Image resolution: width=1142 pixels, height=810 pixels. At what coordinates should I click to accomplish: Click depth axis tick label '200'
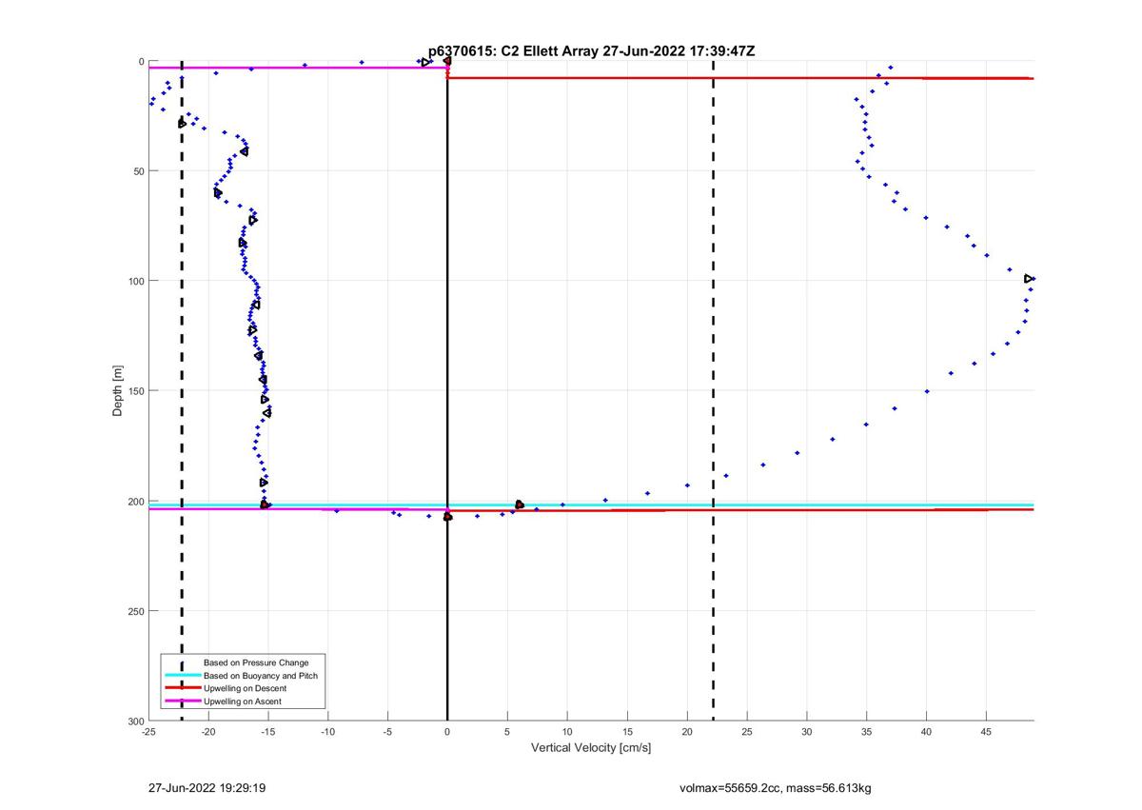(x=135, y=501)
